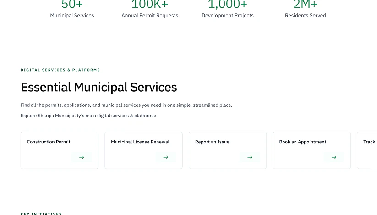Select the Report an Issue title

(x=212, y=142)
